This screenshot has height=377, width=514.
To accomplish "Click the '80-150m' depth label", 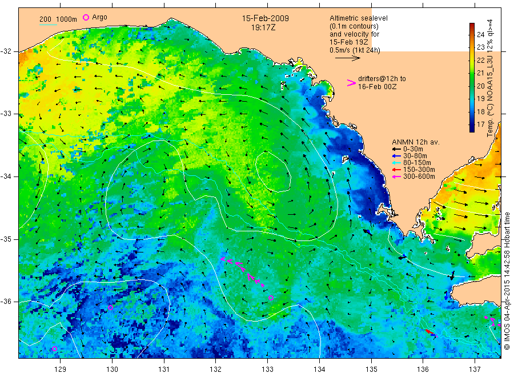I will click(417, 163).
